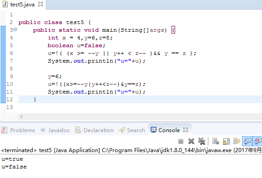The width and height of the screenshot is (262, 178).
Task: Click the Declaration view icon
Action: pos(78,130)
